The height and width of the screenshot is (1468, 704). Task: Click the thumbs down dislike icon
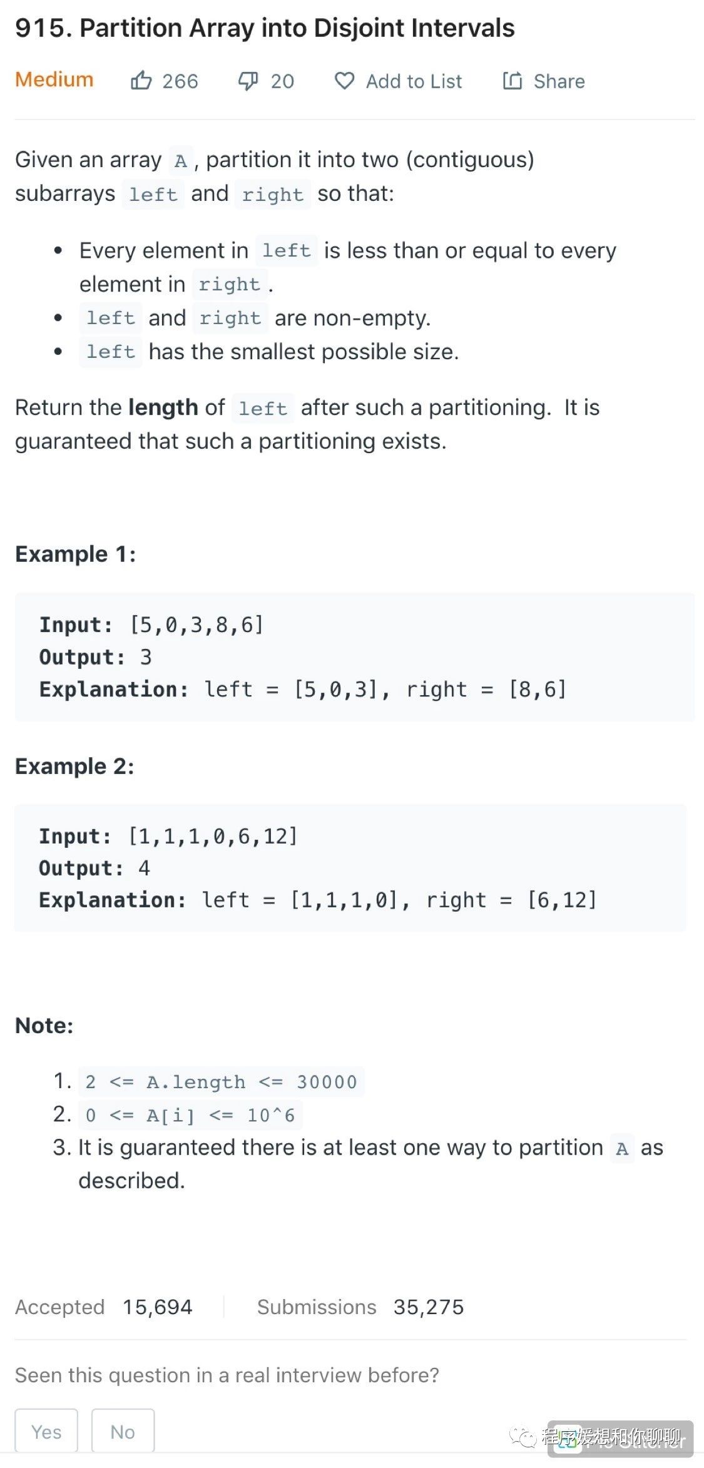tap(248, 81)
